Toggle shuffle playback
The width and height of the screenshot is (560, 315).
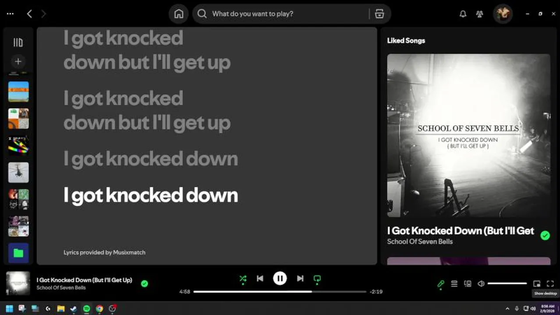click(x=243, y=279)
